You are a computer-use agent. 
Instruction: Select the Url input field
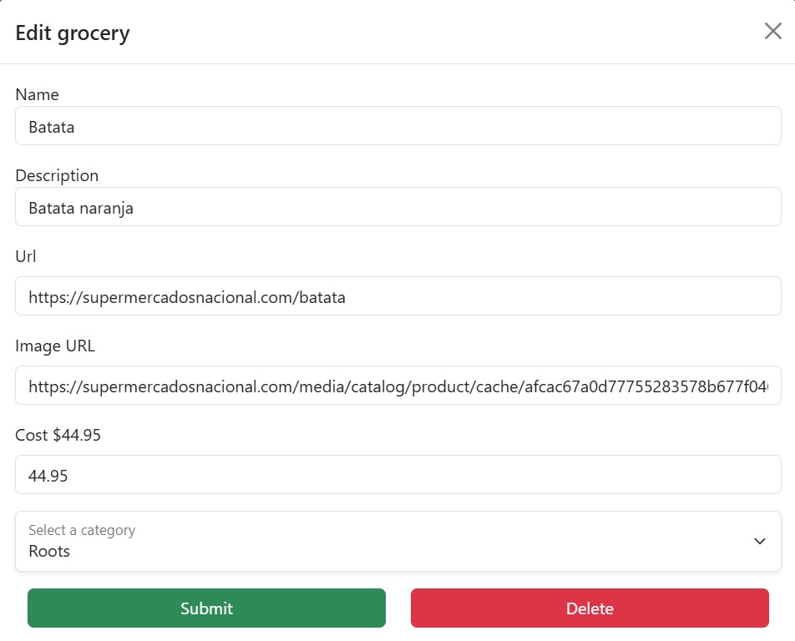click(x=398, y=296)
